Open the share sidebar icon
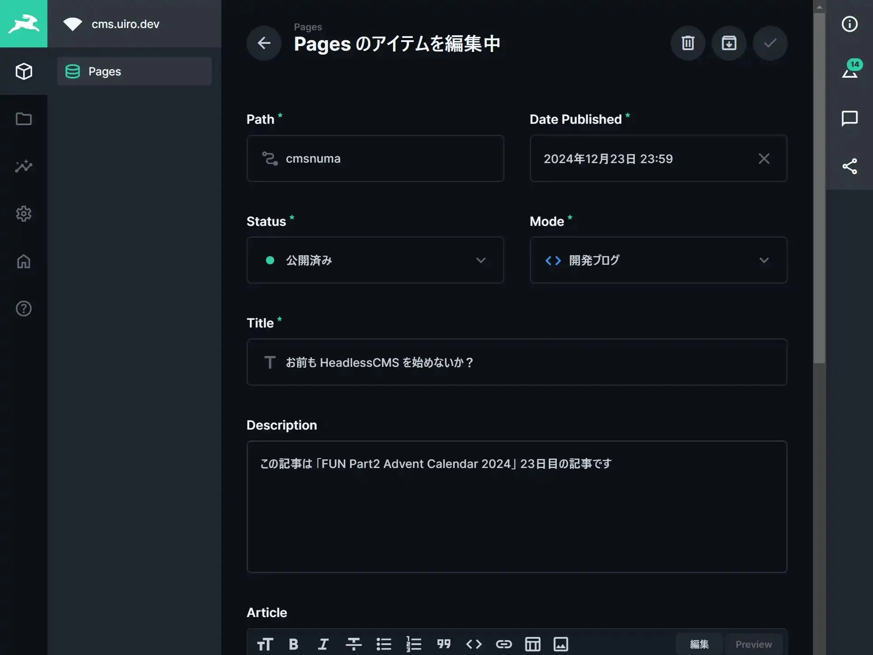The height and width of the screenshot is (655, 873). coord(850,166)
